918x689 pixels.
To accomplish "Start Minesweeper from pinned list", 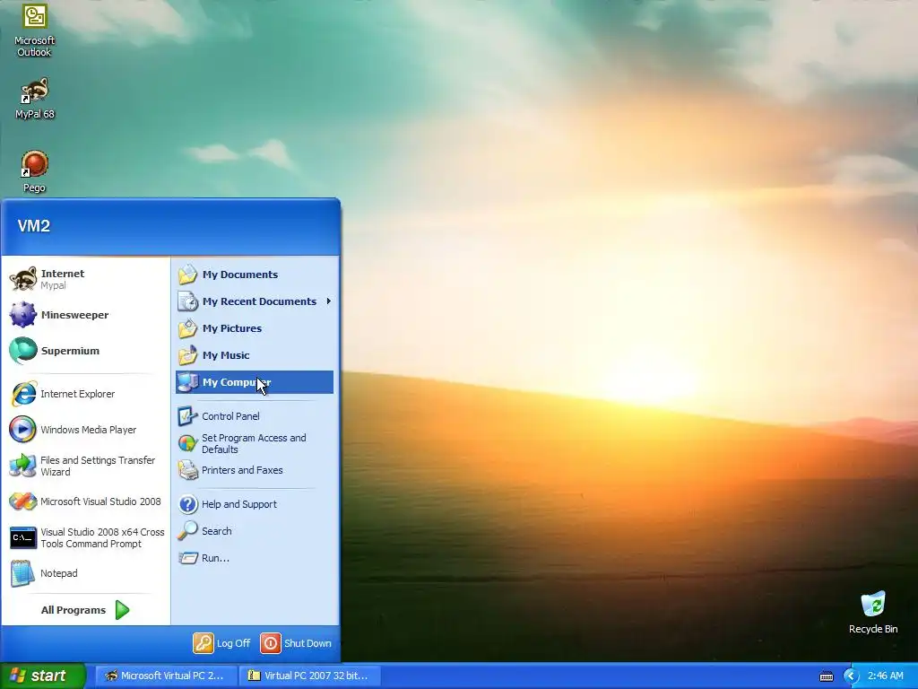I will (x=85, y=315).
